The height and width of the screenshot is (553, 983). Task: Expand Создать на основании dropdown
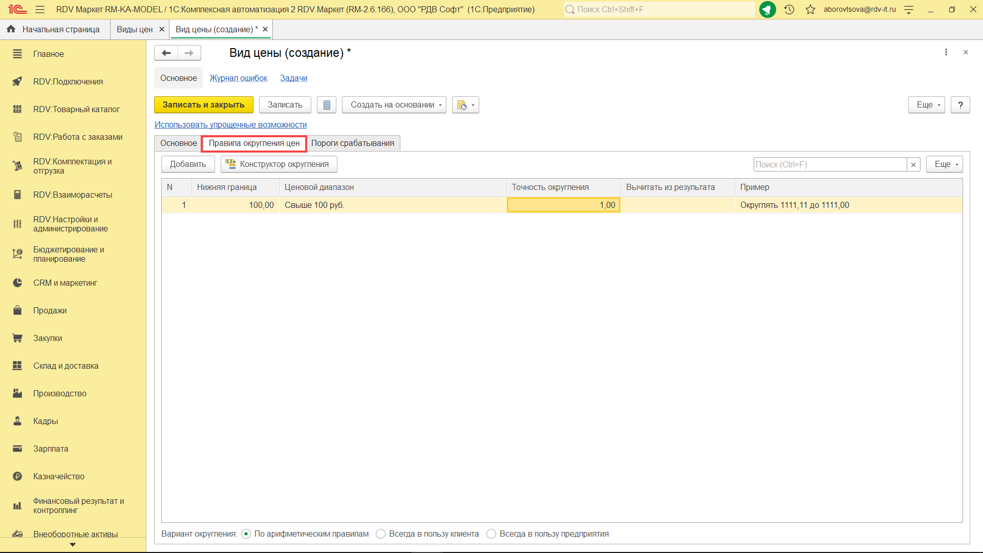click(394, 105)
